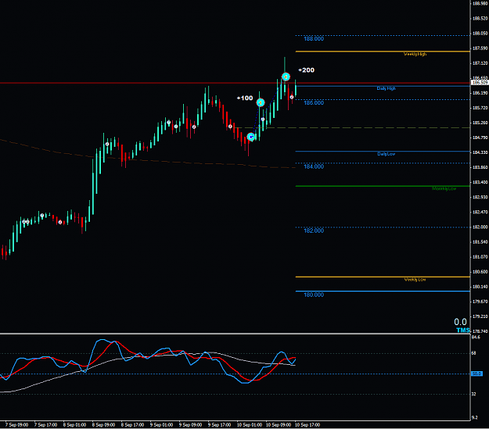The height and width of the screenshot is (429, 489).
Task: Click the 9.2 value on indicator scale
Action: (x=475, y=417)
